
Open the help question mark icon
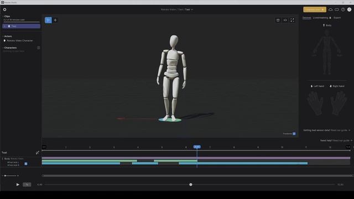343,9
